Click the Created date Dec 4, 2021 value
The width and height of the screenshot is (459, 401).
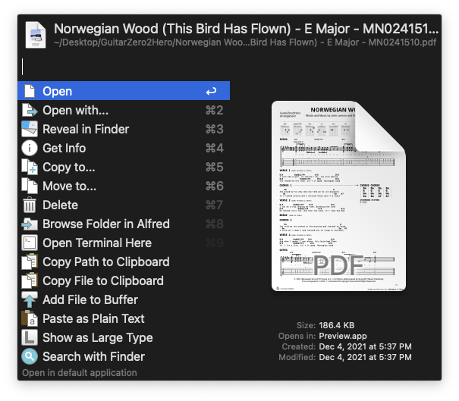pos(366,346)
